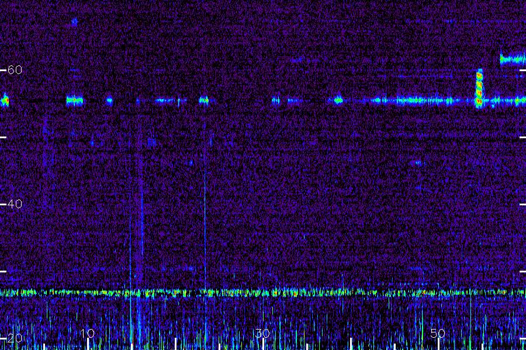Click the "10" time axis label
This screenshot has height=350, width=526.
[88, 333]
